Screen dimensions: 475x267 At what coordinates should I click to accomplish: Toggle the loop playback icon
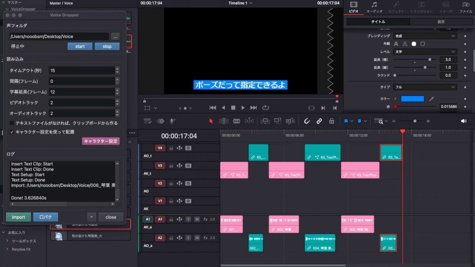(x=265, y=108)
